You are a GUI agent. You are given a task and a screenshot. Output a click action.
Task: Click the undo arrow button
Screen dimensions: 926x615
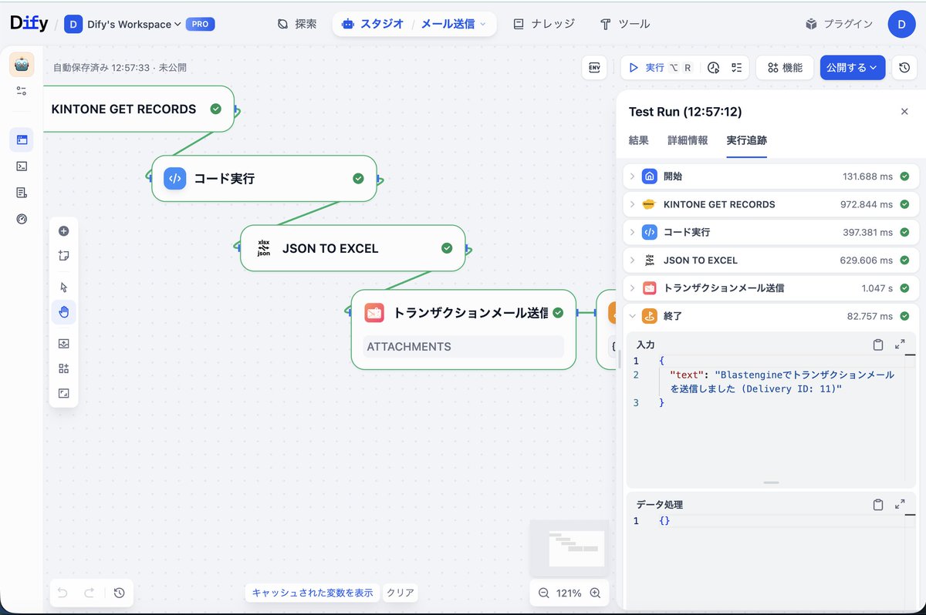pos(63,593)
